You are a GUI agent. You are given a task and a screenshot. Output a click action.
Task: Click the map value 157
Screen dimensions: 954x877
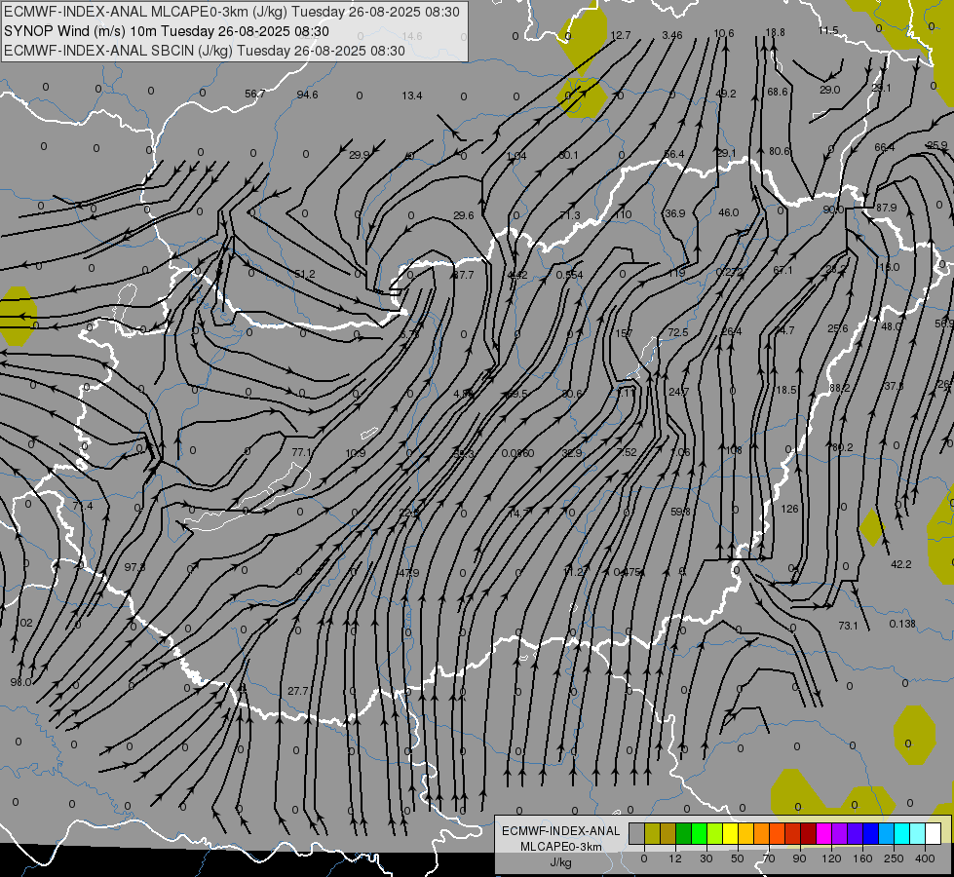point(625,333)
